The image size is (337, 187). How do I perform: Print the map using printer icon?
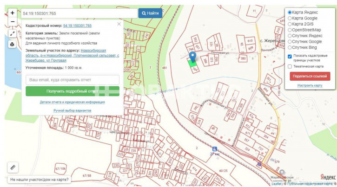[12, 44]
